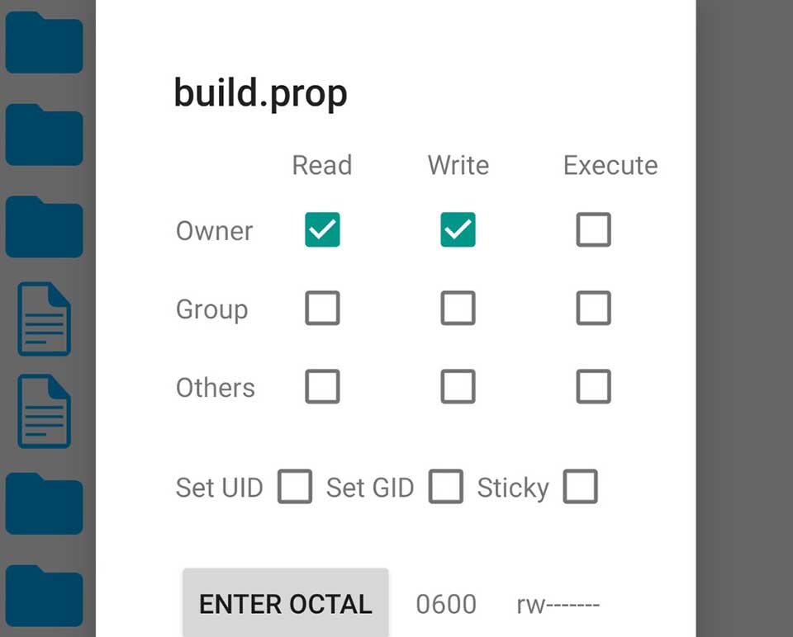Check Others Read permission
This screenshot has width=793, height=637.
(321, 386)
